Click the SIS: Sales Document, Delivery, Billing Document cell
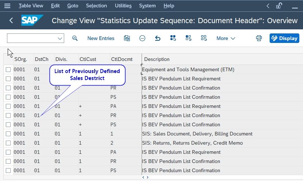The image size is (303, 181). tap(197, 134)
